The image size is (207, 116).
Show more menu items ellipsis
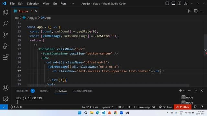click(x=72, y=4)
